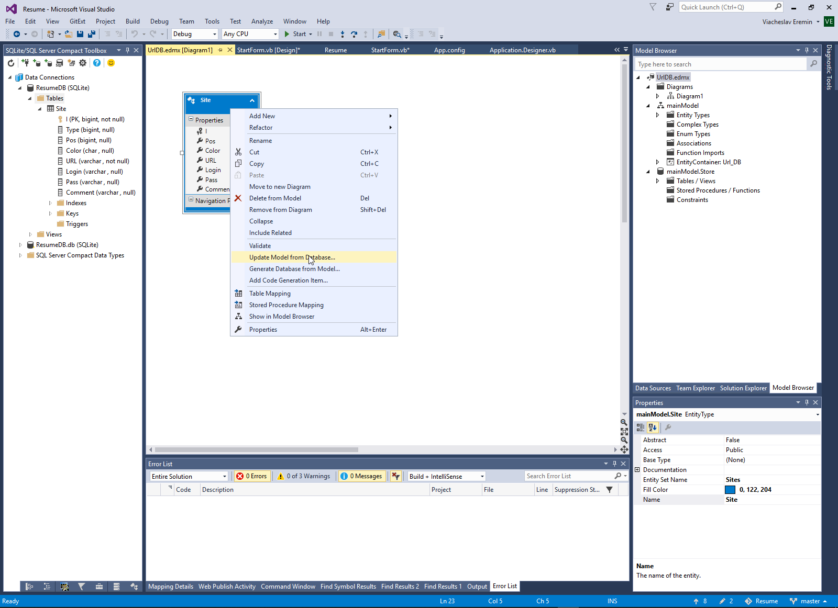Open the Property Pages wrench in Properties panel
The image size is (838, 608).
point(668,427)
